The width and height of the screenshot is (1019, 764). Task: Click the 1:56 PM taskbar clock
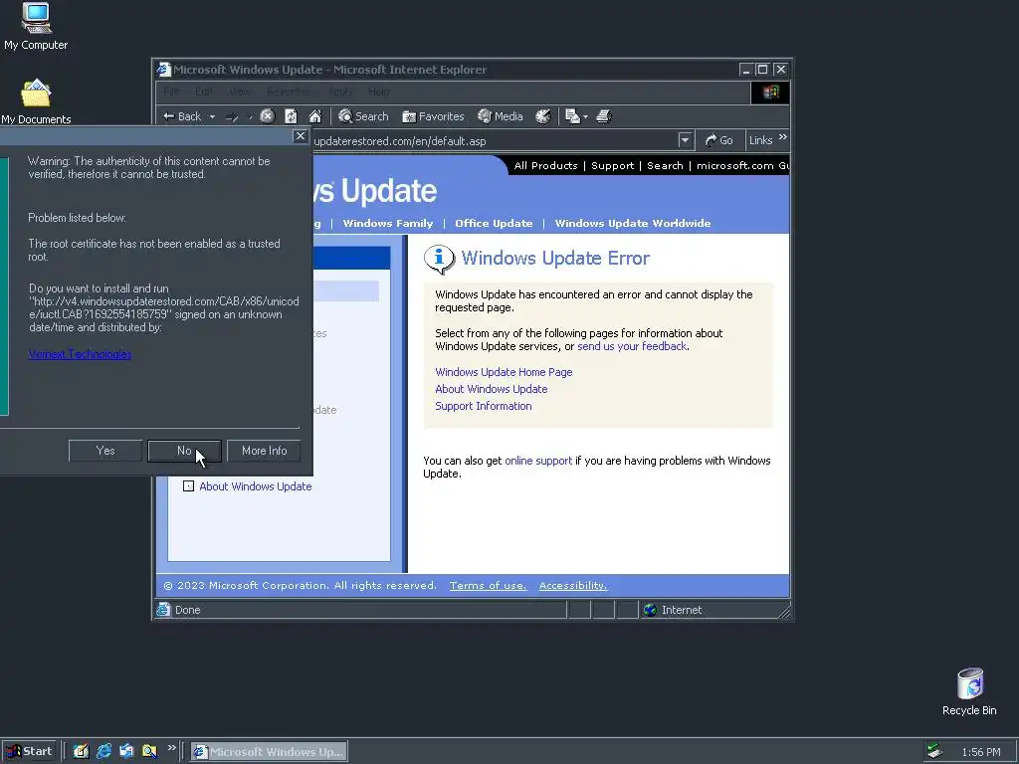(x=981, y=752)
